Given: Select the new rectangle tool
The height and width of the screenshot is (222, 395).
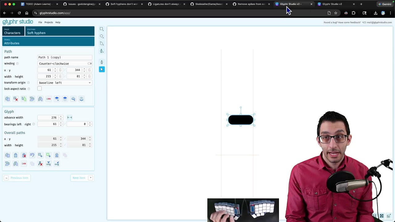Looking at the screenshot, I should [x=102, y=29].
